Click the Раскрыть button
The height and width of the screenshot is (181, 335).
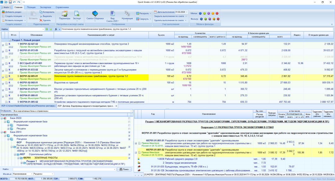pos(144,13)
